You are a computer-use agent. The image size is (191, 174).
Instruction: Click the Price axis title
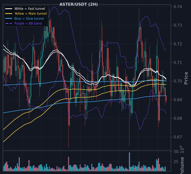pyautogui.click(x=186, y=78)
